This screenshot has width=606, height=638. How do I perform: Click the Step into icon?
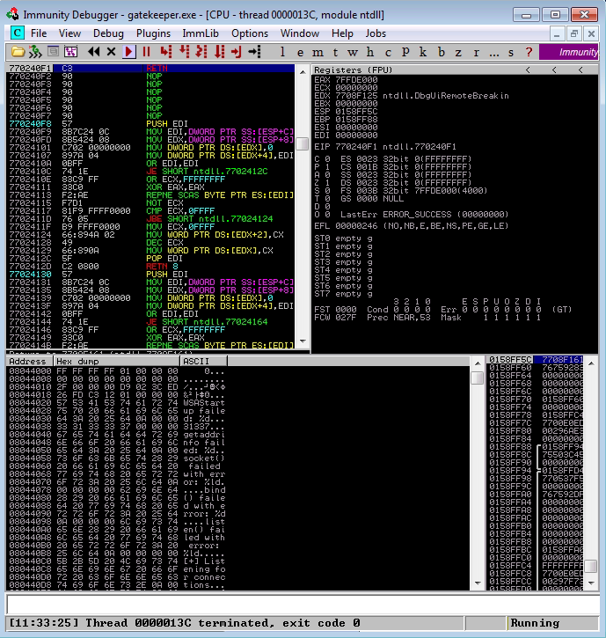coord(166,52)
